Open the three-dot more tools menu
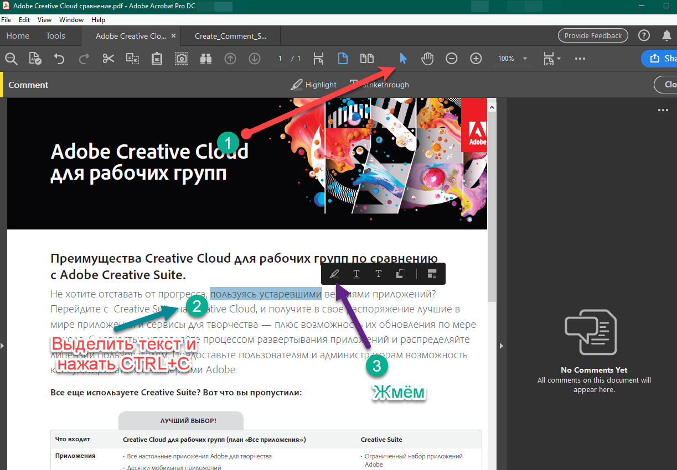 pos(580,59)
